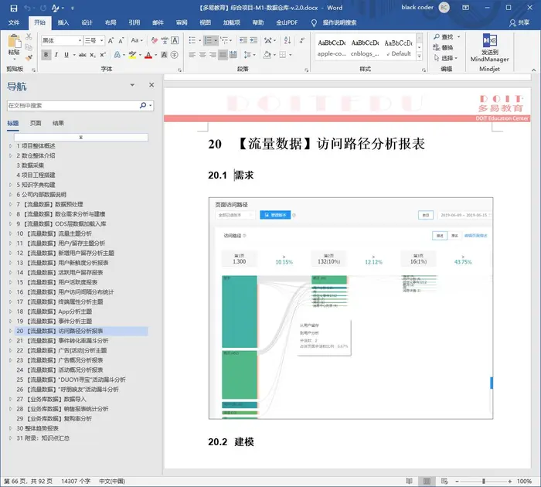Viewport: 541px width, 487px height.
Task: Switch to the Layout ribbon tab
Action: pyautogui.click(x=111, y=22)
